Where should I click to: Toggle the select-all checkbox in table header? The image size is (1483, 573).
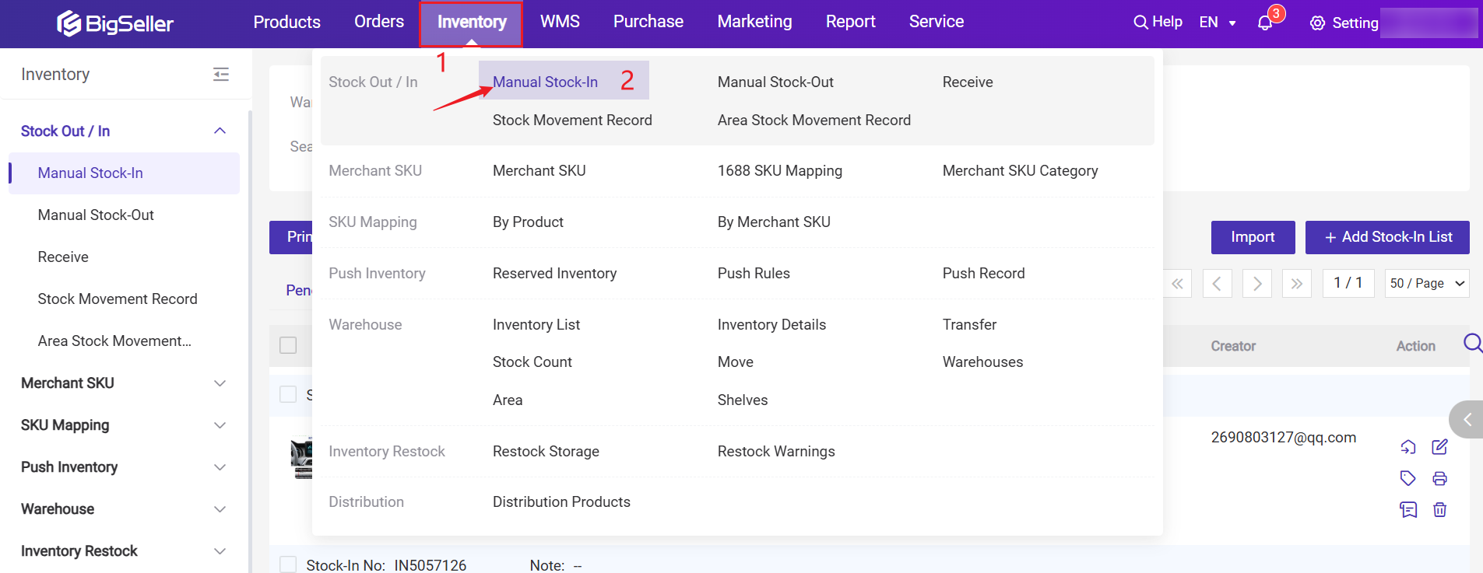288,345
